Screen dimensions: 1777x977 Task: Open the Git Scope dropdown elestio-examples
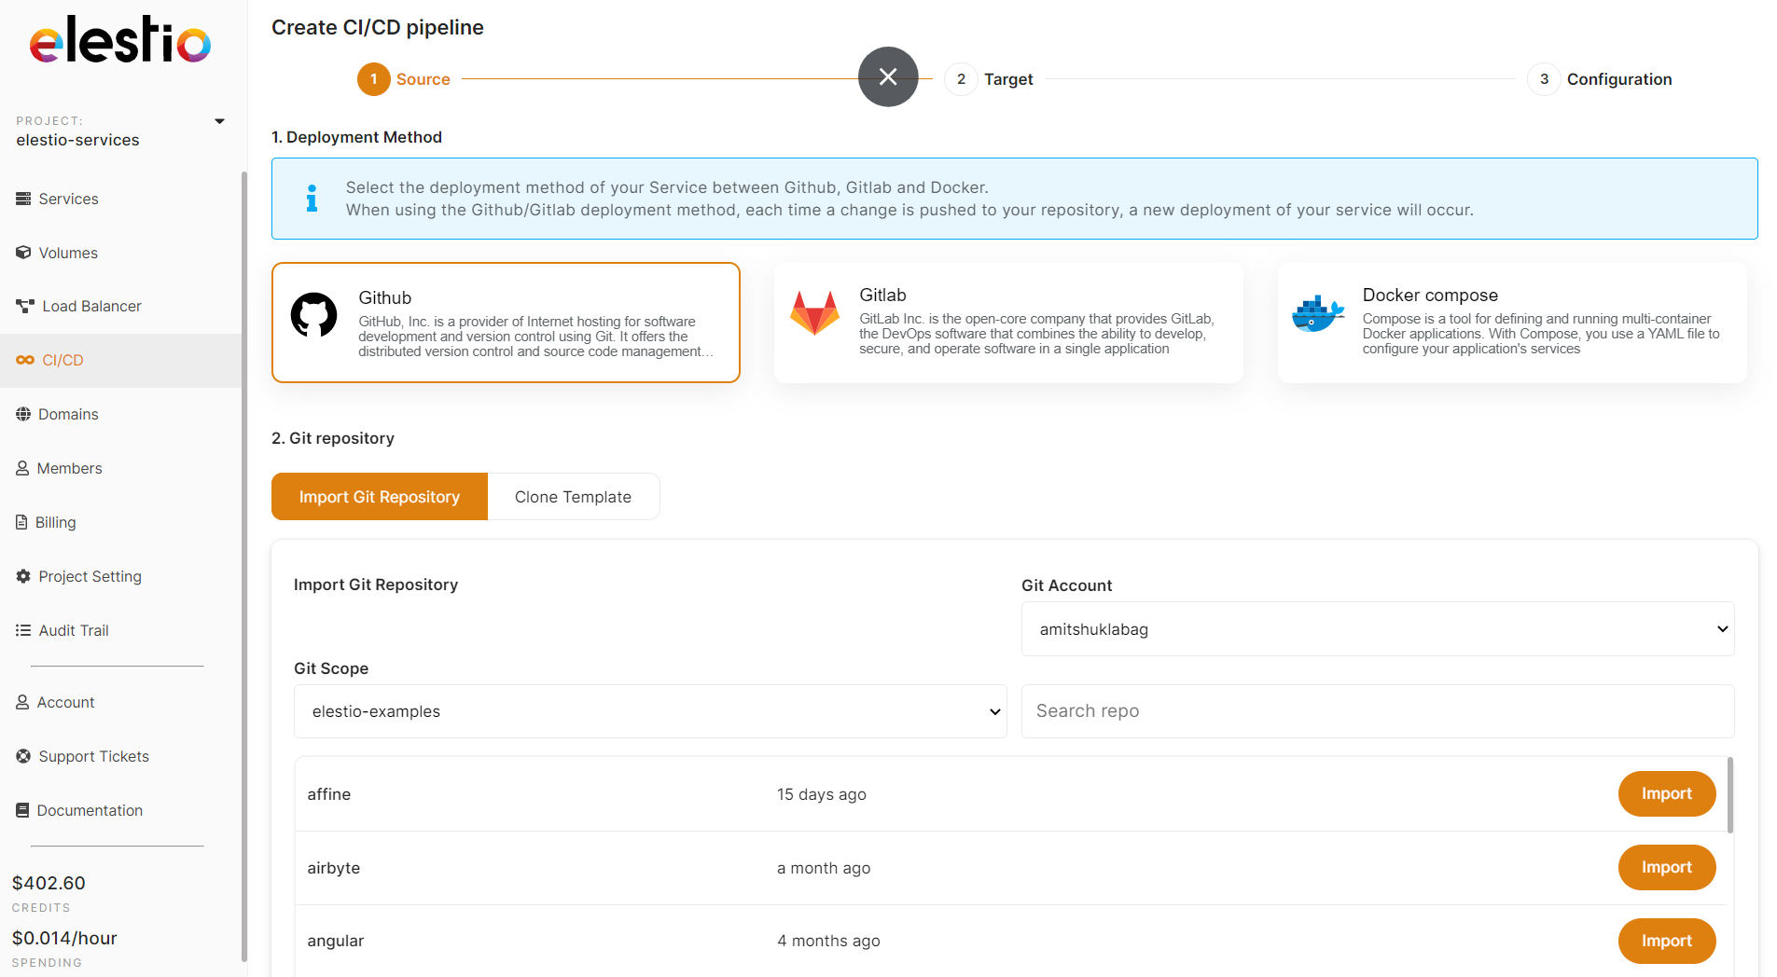tap(650, 711)
